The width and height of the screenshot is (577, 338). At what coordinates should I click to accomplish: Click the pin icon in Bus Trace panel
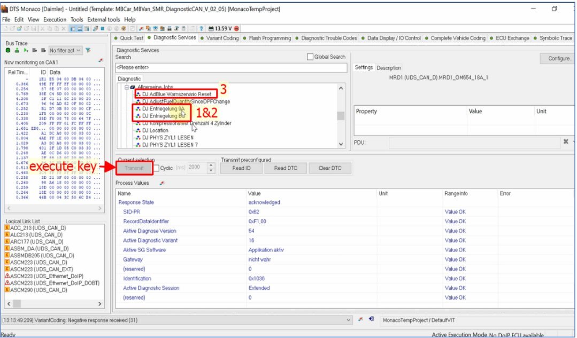click(x=101, y=61)
